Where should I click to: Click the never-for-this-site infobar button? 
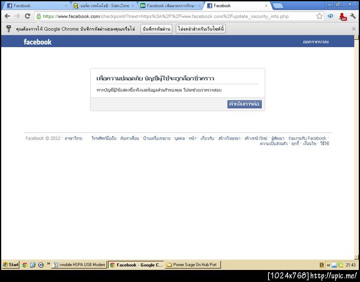[x=201, y=29]
